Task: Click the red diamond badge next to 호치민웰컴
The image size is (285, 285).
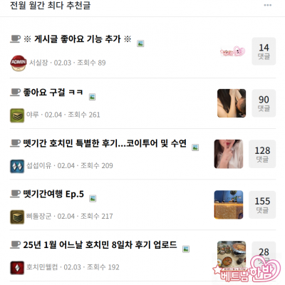Action: pyautogui.click(x=17, y=268)
